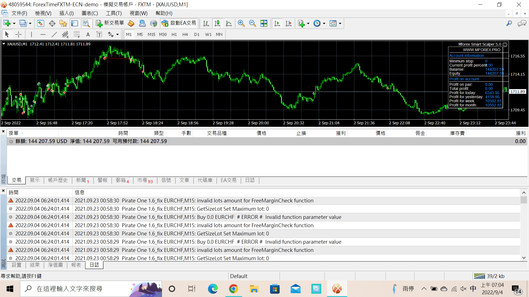Viewport: 529px width, 297px height.
Task: Expand the Templates dropdown arrow
Action: (340, 23)
